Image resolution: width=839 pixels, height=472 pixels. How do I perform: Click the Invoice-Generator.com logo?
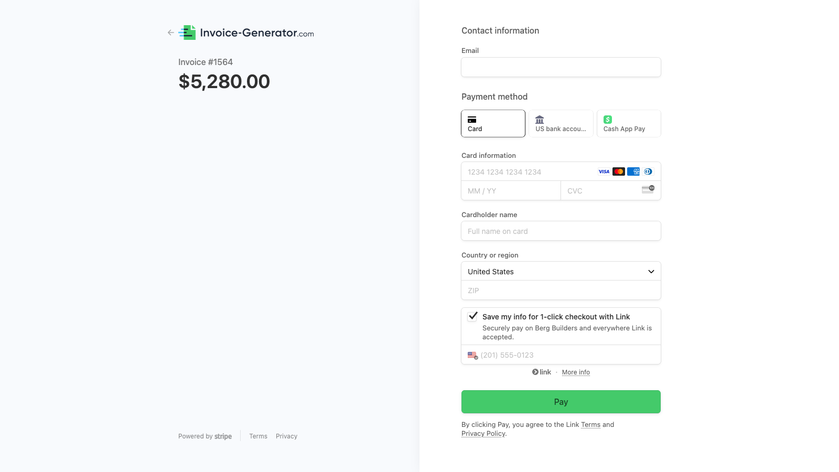(246, 32)
